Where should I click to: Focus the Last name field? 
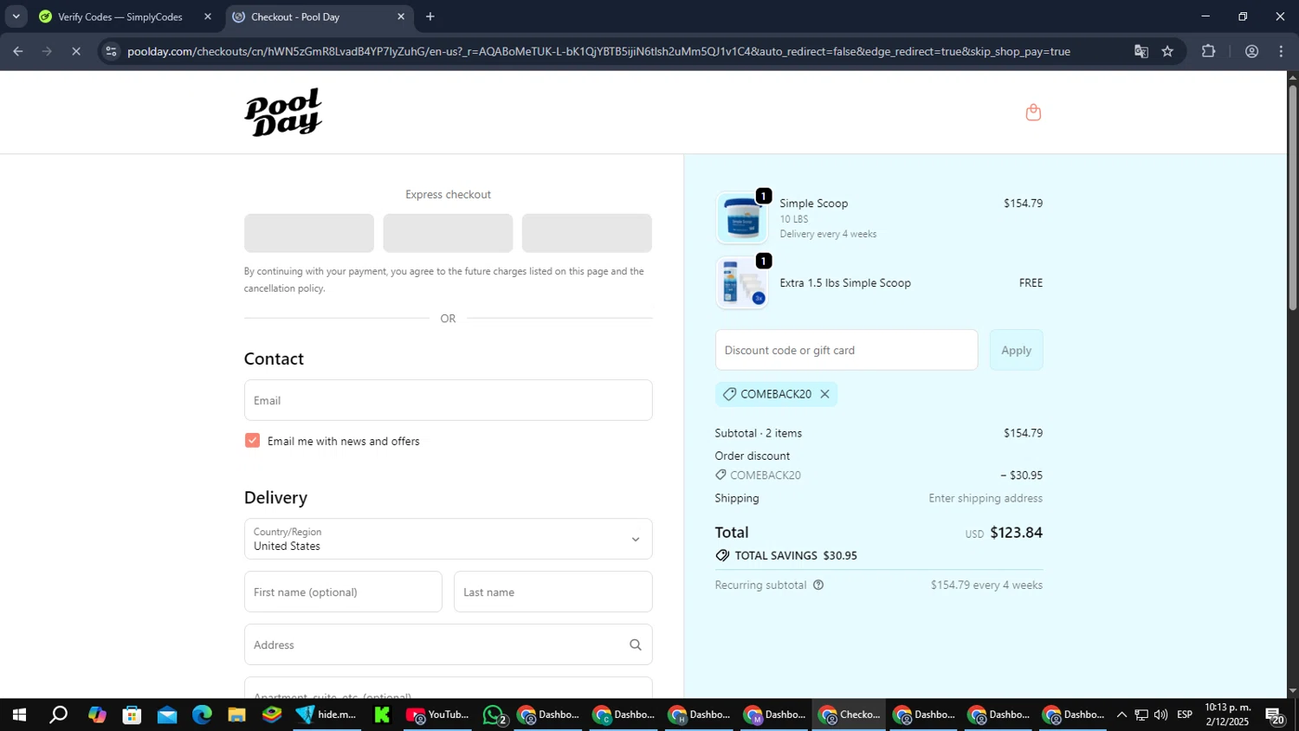coord(553,592)
